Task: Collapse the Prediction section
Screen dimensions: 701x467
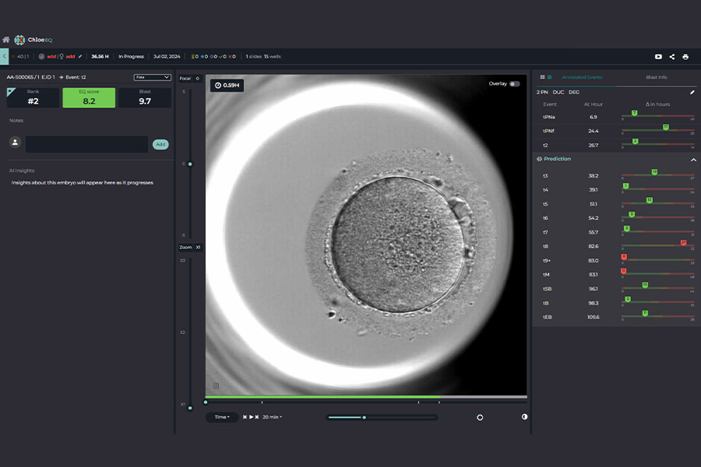Action: pyautogui.click(x=693, y=160)
